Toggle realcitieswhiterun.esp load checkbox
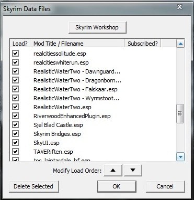The width and height of the screenshot is (194, 200). coord(16,62)
